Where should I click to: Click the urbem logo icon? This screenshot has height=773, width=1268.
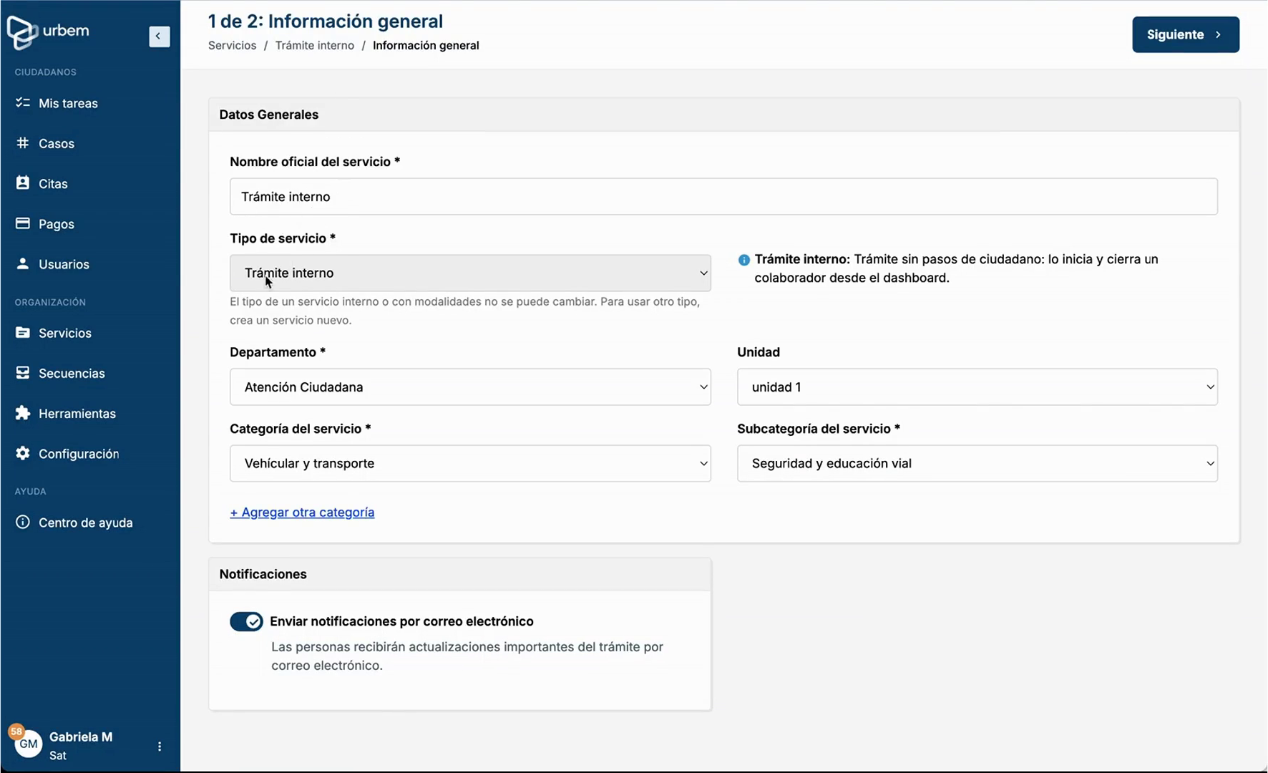tap(21, 32)
